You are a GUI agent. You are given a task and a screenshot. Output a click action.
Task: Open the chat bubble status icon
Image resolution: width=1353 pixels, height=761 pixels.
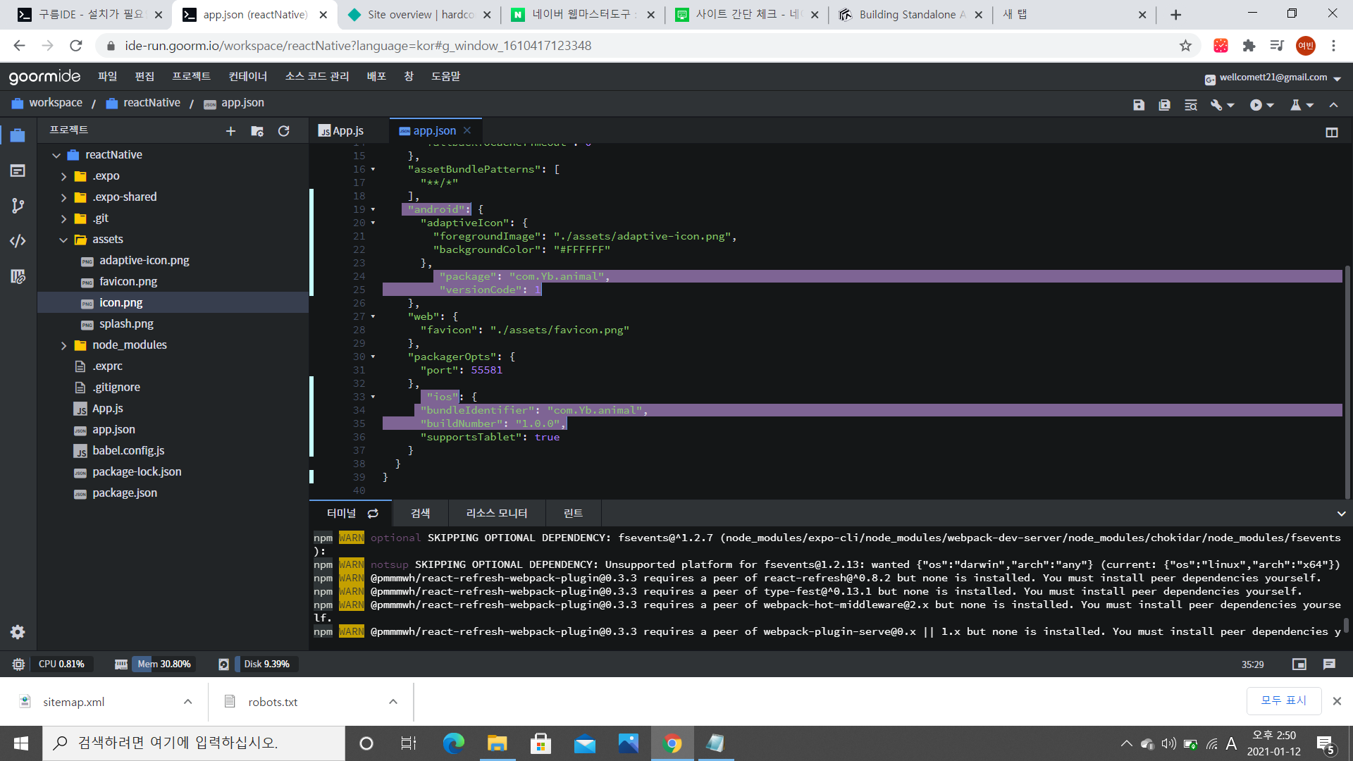tap(1329, 664)
